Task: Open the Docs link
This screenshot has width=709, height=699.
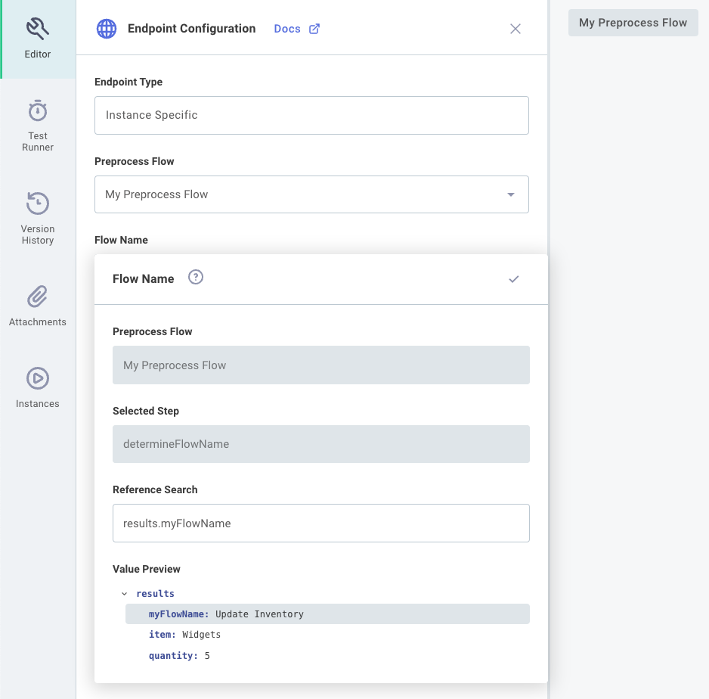Action: 287,28
